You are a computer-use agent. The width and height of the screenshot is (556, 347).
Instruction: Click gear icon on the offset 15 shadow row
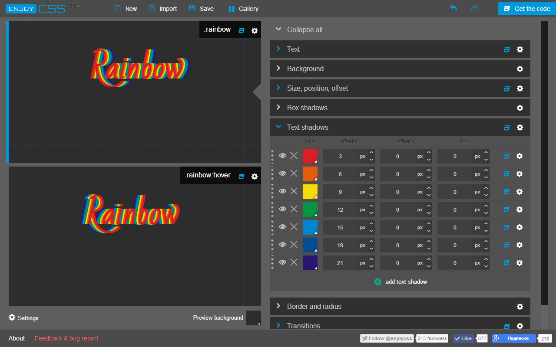(x=519, y=227)
